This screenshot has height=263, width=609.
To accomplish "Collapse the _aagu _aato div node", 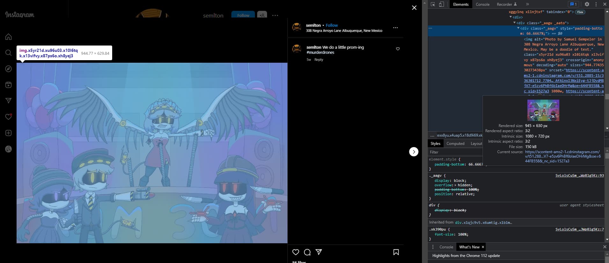I will 514,23.
